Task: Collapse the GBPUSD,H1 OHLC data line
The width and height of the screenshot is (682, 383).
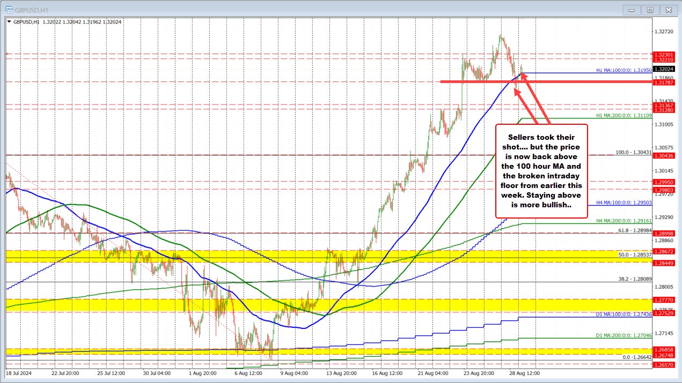Action: 9,22
